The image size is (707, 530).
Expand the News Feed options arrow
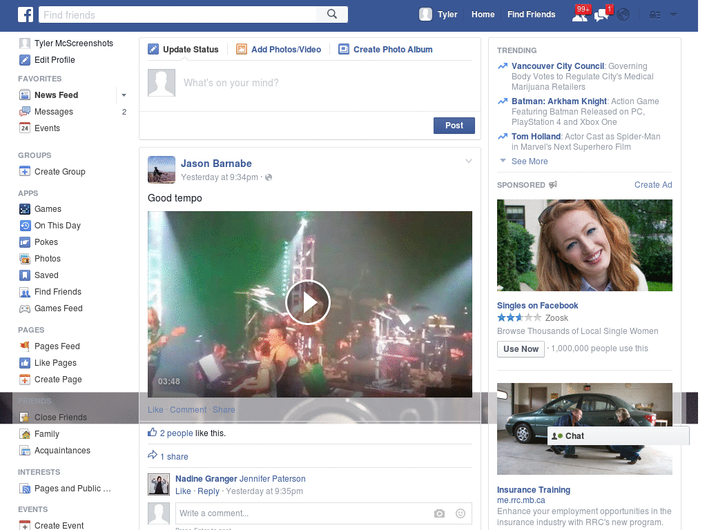coord(124,95)
